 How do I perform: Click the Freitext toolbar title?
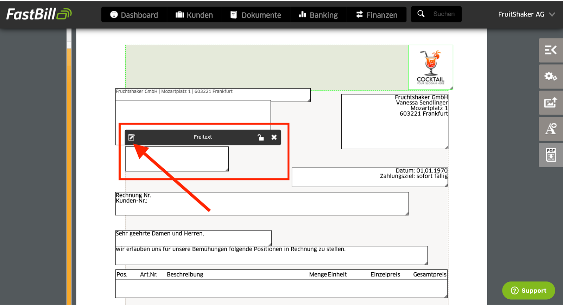tap(203, 137)
